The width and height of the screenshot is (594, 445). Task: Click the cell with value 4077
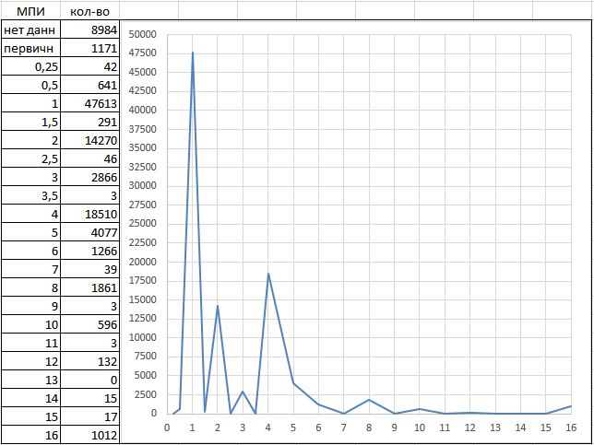pyautogui.click(x=90, y=232)
